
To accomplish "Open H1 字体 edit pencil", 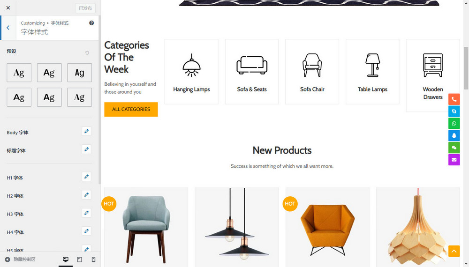I will (86, 177).
